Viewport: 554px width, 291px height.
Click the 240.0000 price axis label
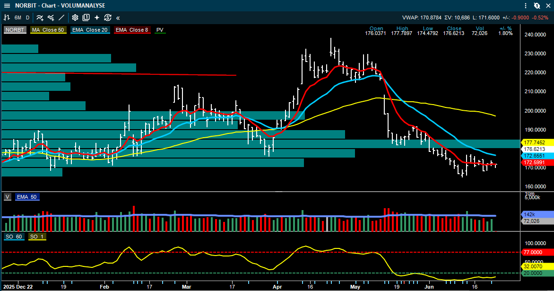[x=535, y=35]
